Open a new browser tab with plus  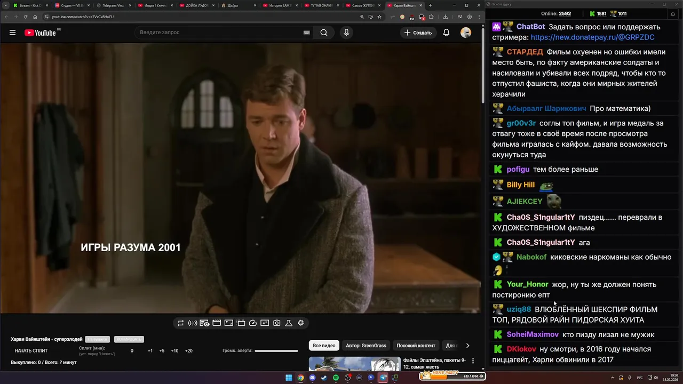430,5
